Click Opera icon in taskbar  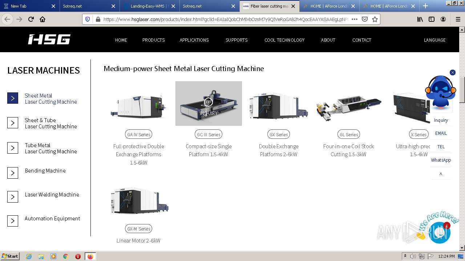coord(78,256)
